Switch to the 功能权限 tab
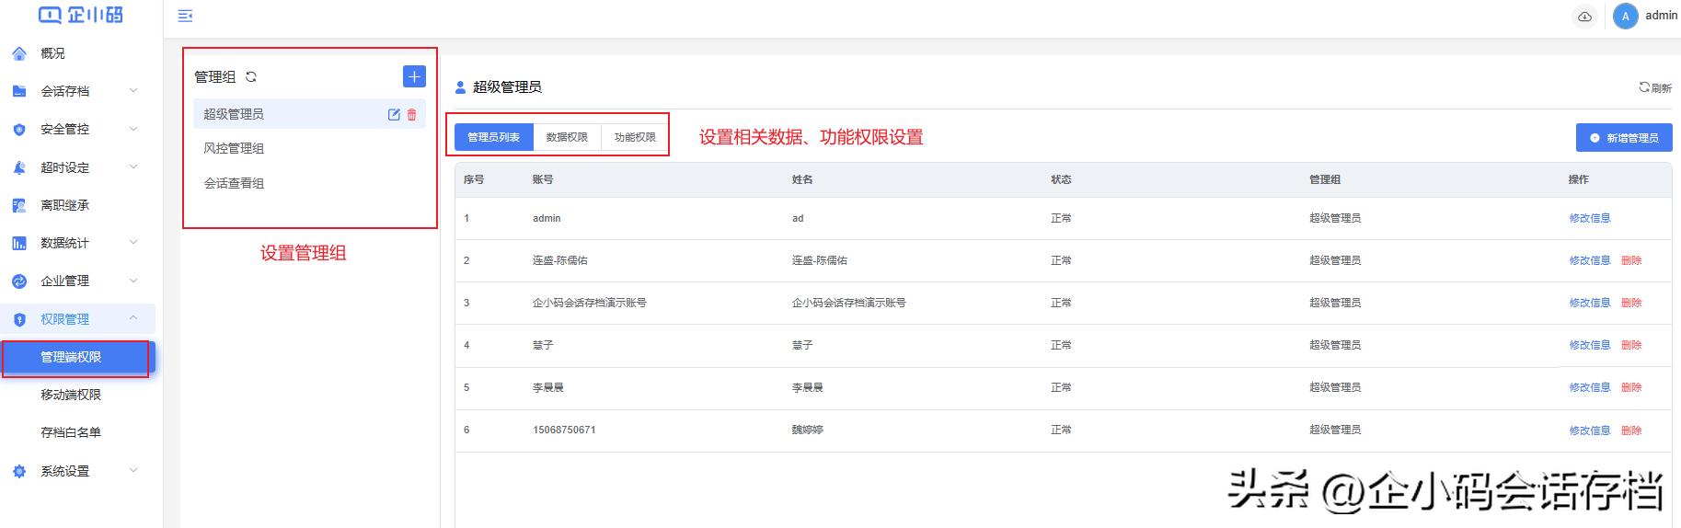Viewport: 1681px width, 528px height. 635,137
